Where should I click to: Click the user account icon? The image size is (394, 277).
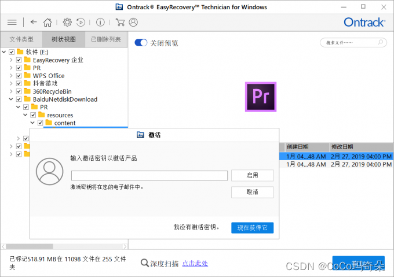pos(133,23)
